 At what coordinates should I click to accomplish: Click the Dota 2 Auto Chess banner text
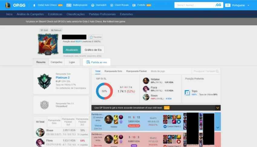click(x=76, y=21)
